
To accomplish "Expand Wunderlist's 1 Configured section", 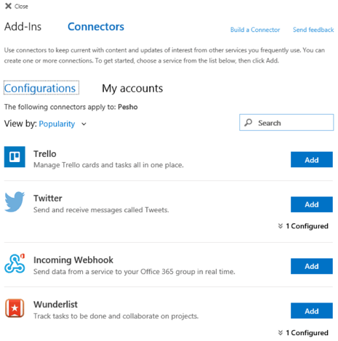I will point(303,332).
